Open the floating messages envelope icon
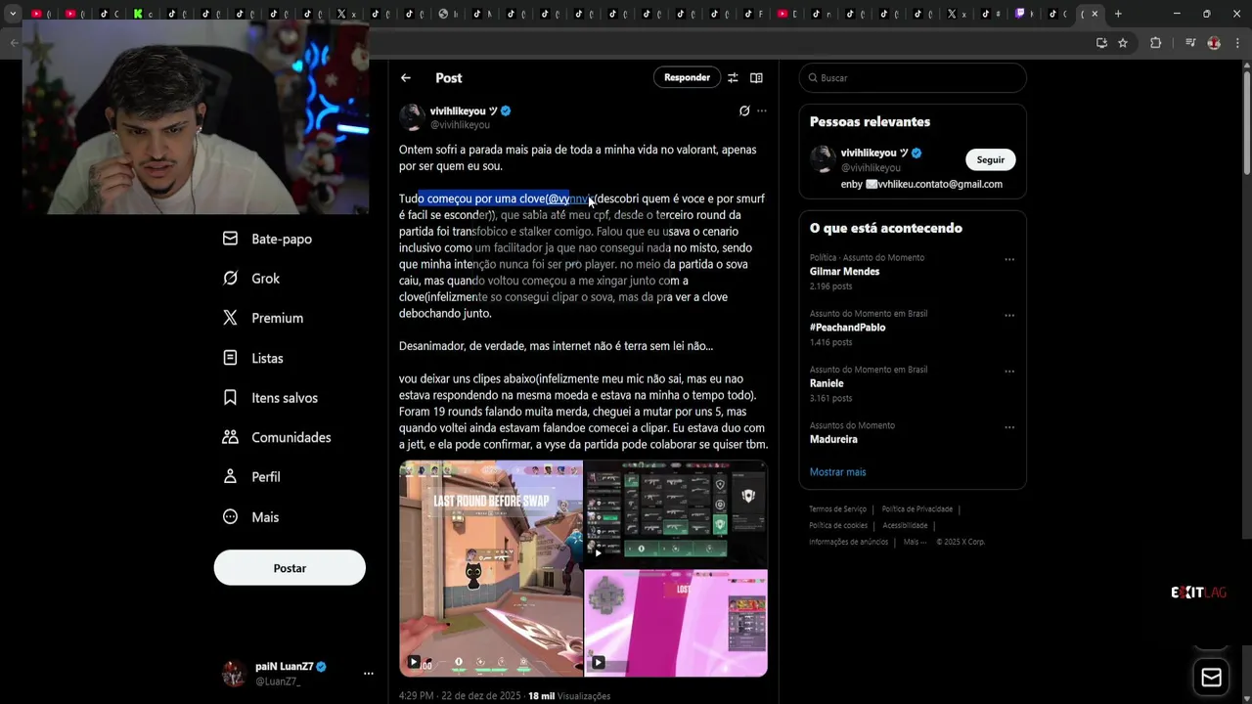The height and width of the screenshot is (704, 1252). (x=1211, y=678)
